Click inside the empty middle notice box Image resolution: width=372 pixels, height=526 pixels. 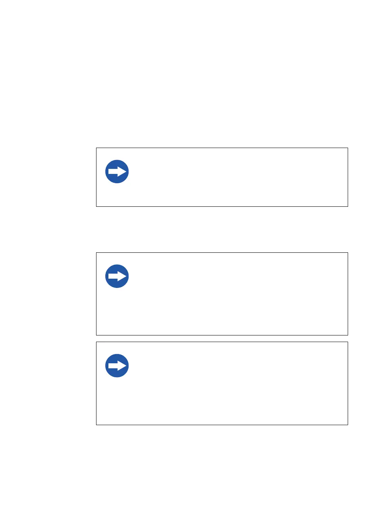tap(222, 294)
